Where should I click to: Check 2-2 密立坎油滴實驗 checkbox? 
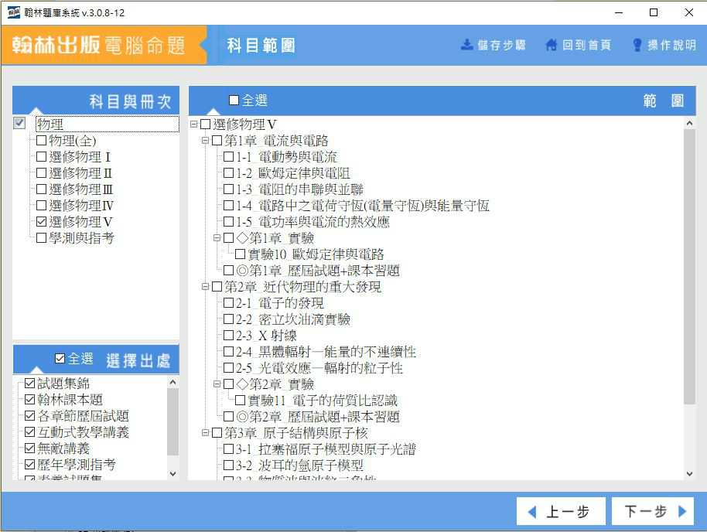coord(229,319)
